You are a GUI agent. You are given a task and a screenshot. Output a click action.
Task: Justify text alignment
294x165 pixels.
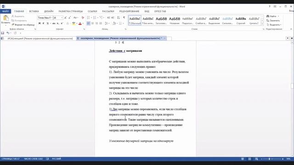click(101, 23)
